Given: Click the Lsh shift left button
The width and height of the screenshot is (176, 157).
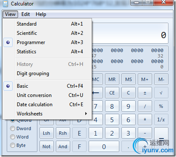Looking at the screenshot, I should [x=47, y=133].
